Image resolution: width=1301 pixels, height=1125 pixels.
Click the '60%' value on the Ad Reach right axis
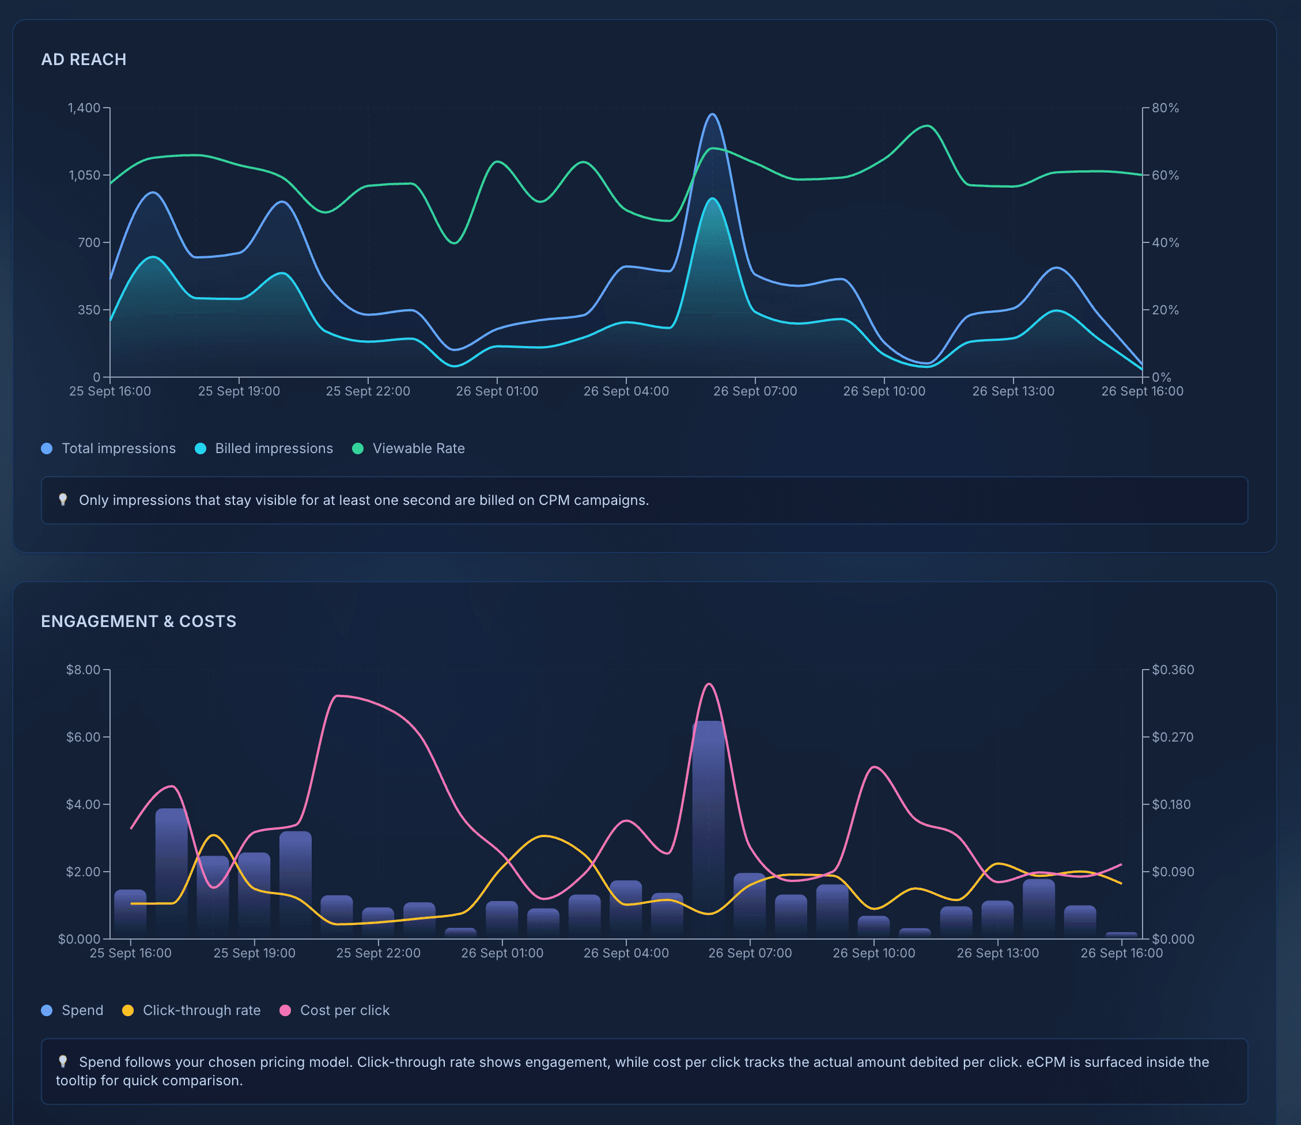(x=1165, y=175)
